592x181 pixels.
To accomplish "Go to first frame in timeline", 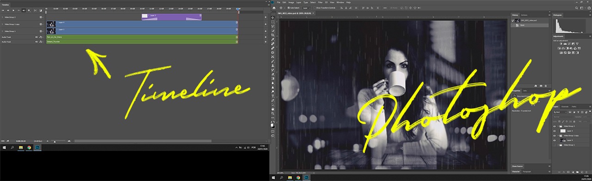I will (x=3, y=10).
